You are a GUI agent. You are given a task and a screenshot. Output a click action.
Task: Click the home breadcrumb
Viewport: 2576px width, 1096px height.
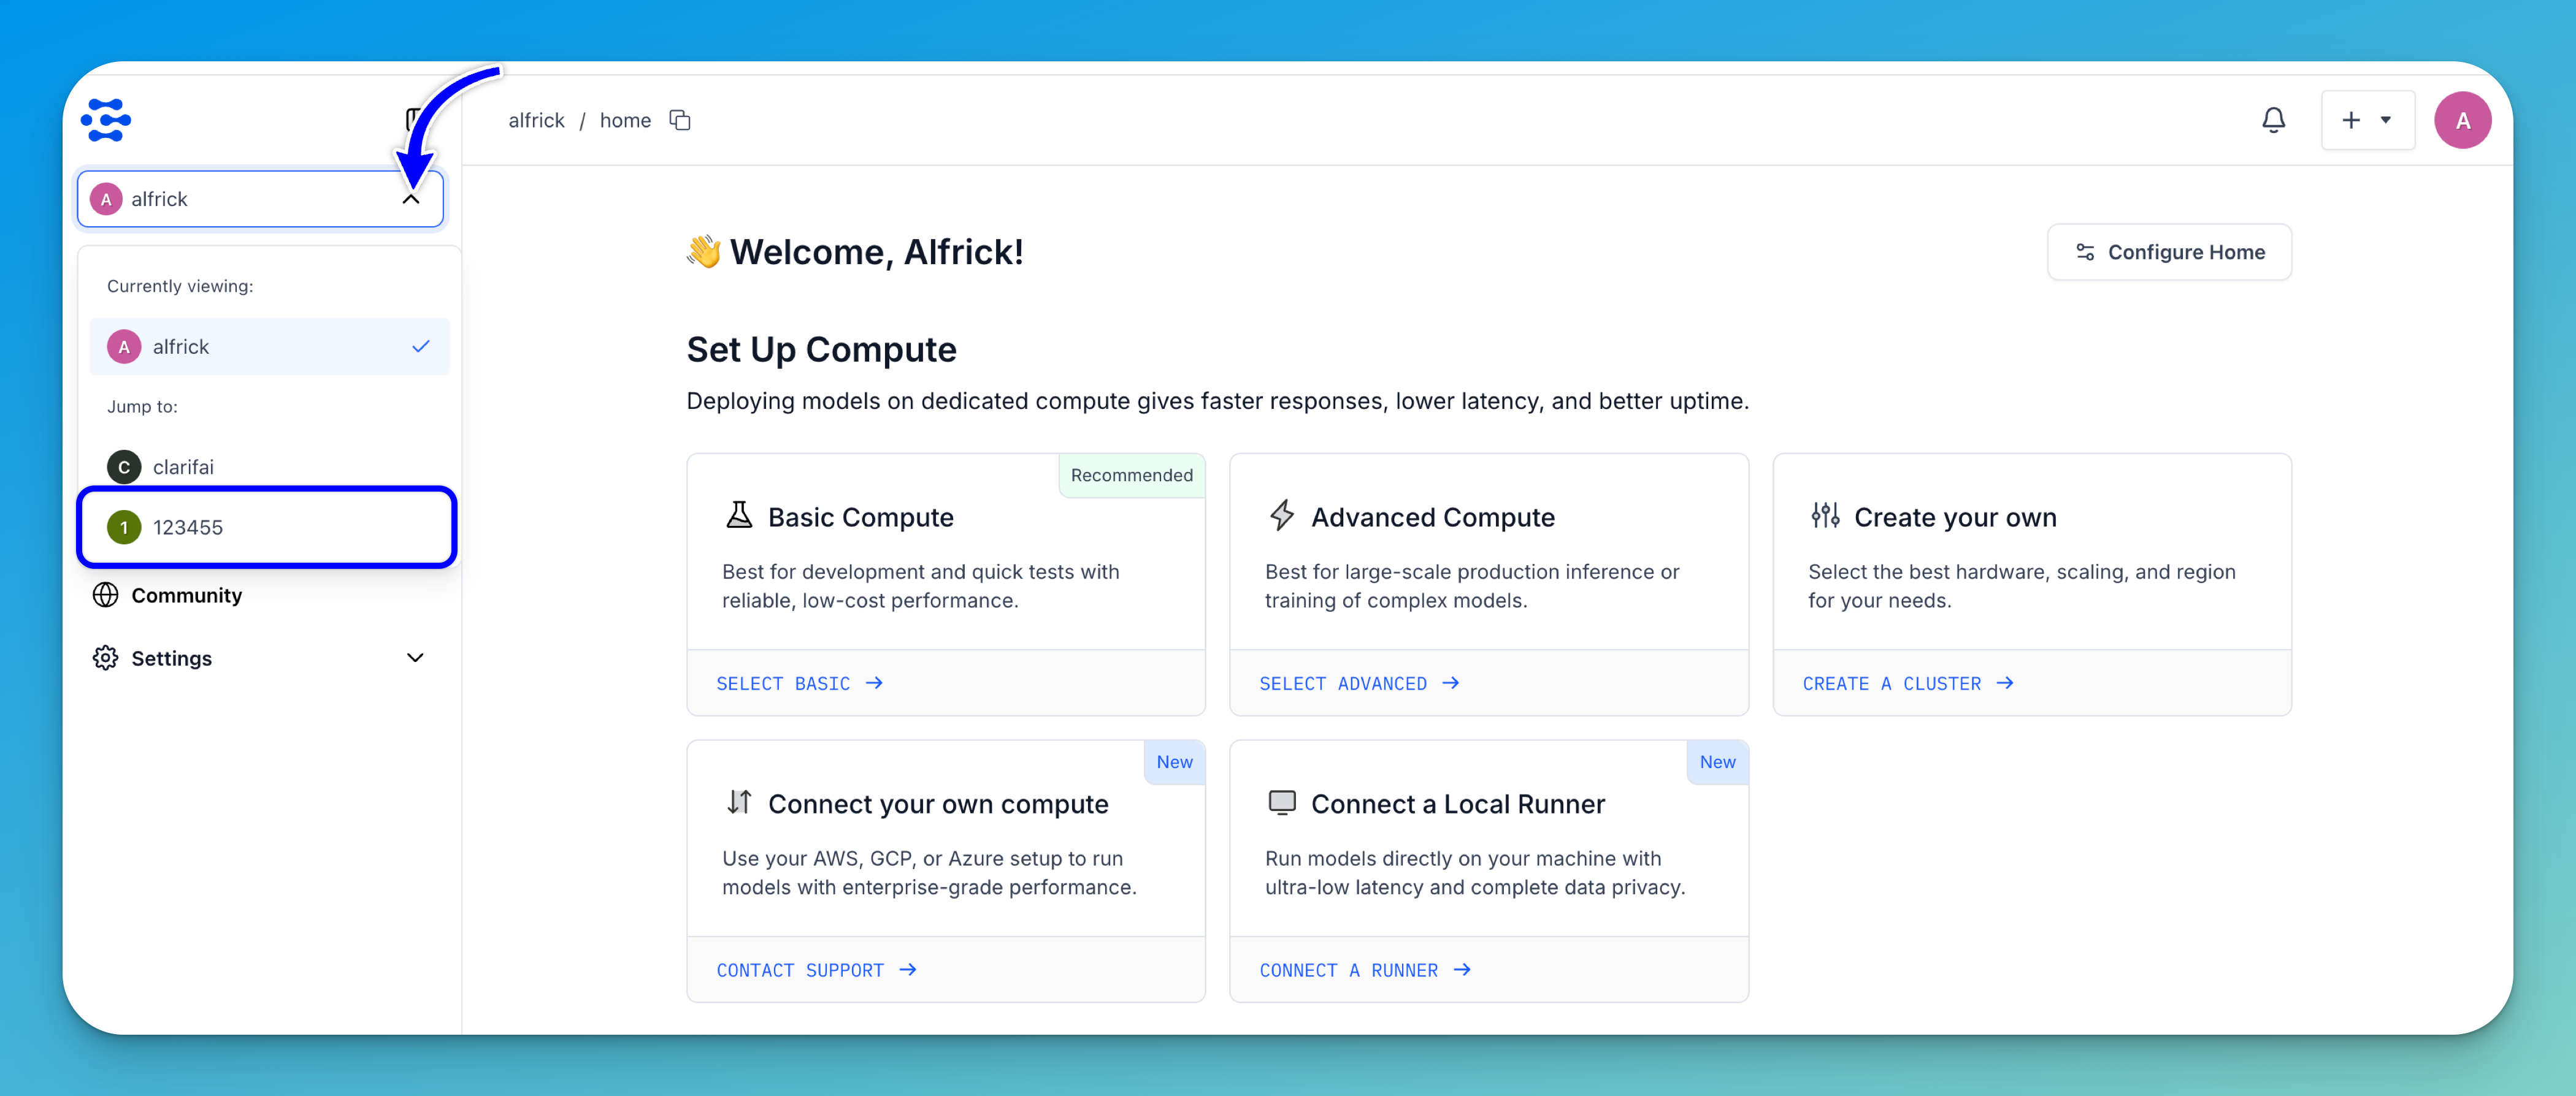(625, 120)
